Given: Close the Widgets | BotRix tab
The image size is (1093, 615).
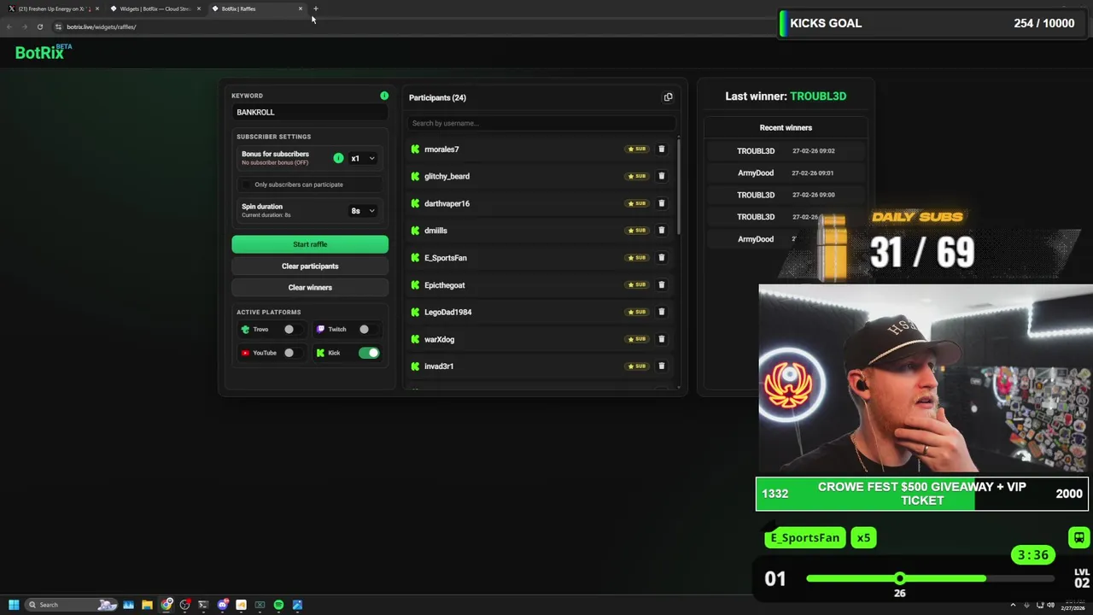Looking at the screenshot, I should tap(199, 9).
